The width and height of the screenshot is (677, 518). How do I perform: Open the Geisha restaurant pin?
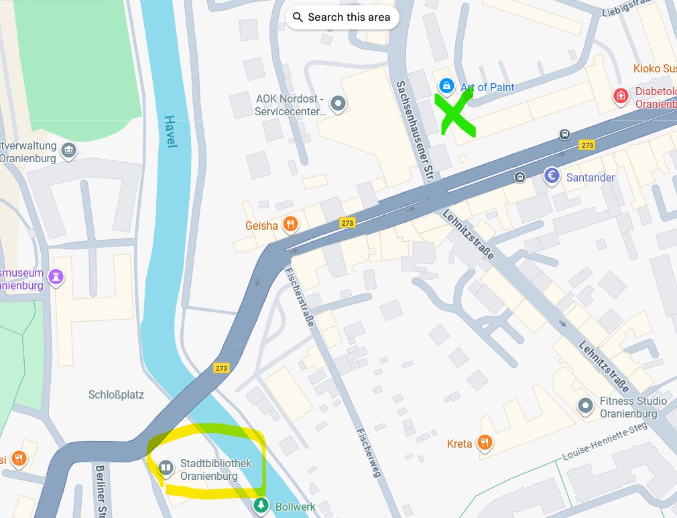[x=291, y=224]
